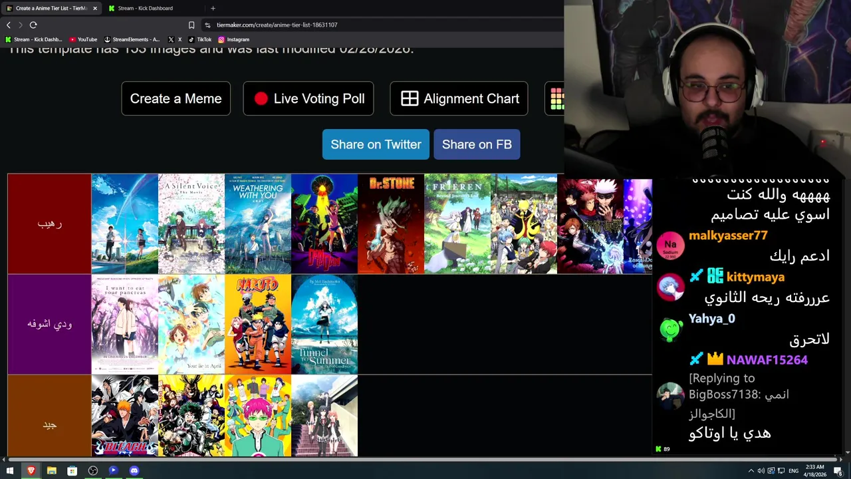Select the Bleach poster
The image size is (851, 479).
(x=125, y=416)
